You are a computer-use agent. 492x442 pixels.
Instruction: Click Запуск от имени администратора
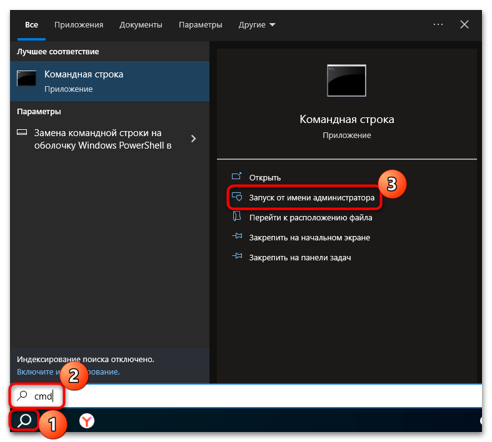(x=312, y=198)
